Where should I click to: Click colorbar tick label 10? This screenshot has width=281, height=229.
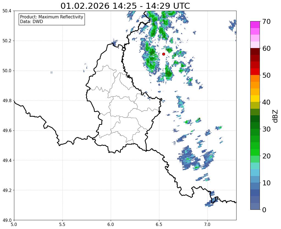[266, 183]
